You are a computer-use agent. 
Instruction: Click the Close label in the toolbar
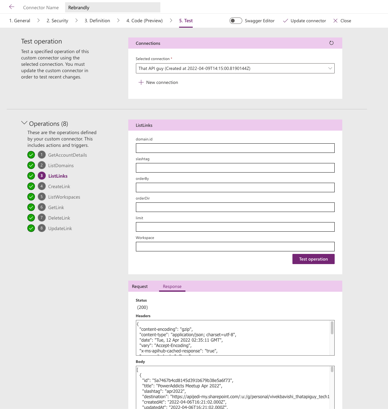[346, 21]
